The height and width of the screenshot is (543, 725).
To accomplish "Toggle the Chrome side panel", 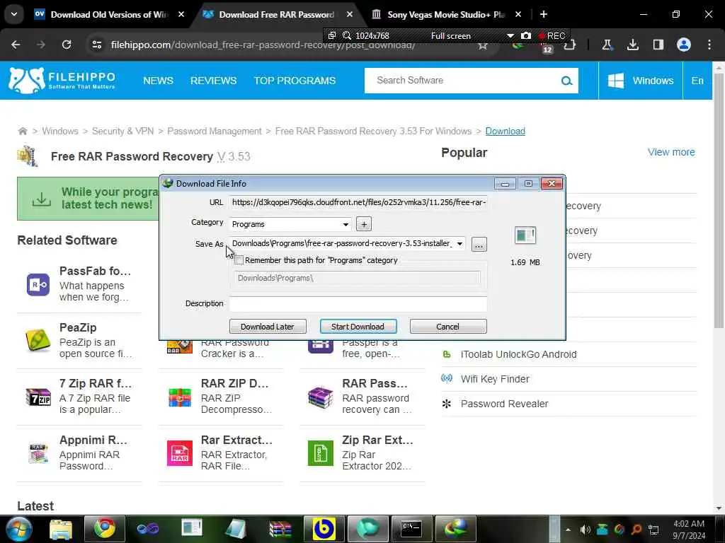I will pos(658,45).
